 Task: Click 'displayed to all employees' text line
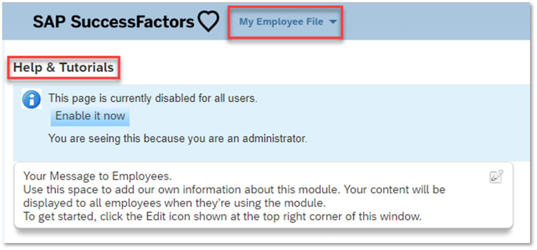(x=174, y=203)
